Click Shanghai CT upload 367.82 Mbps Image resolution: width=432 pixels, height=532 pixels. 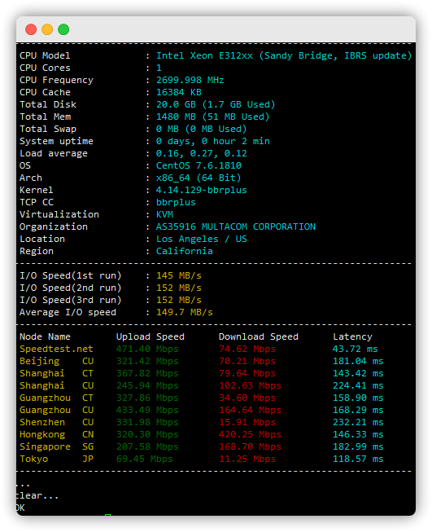[x=147, y=373]
